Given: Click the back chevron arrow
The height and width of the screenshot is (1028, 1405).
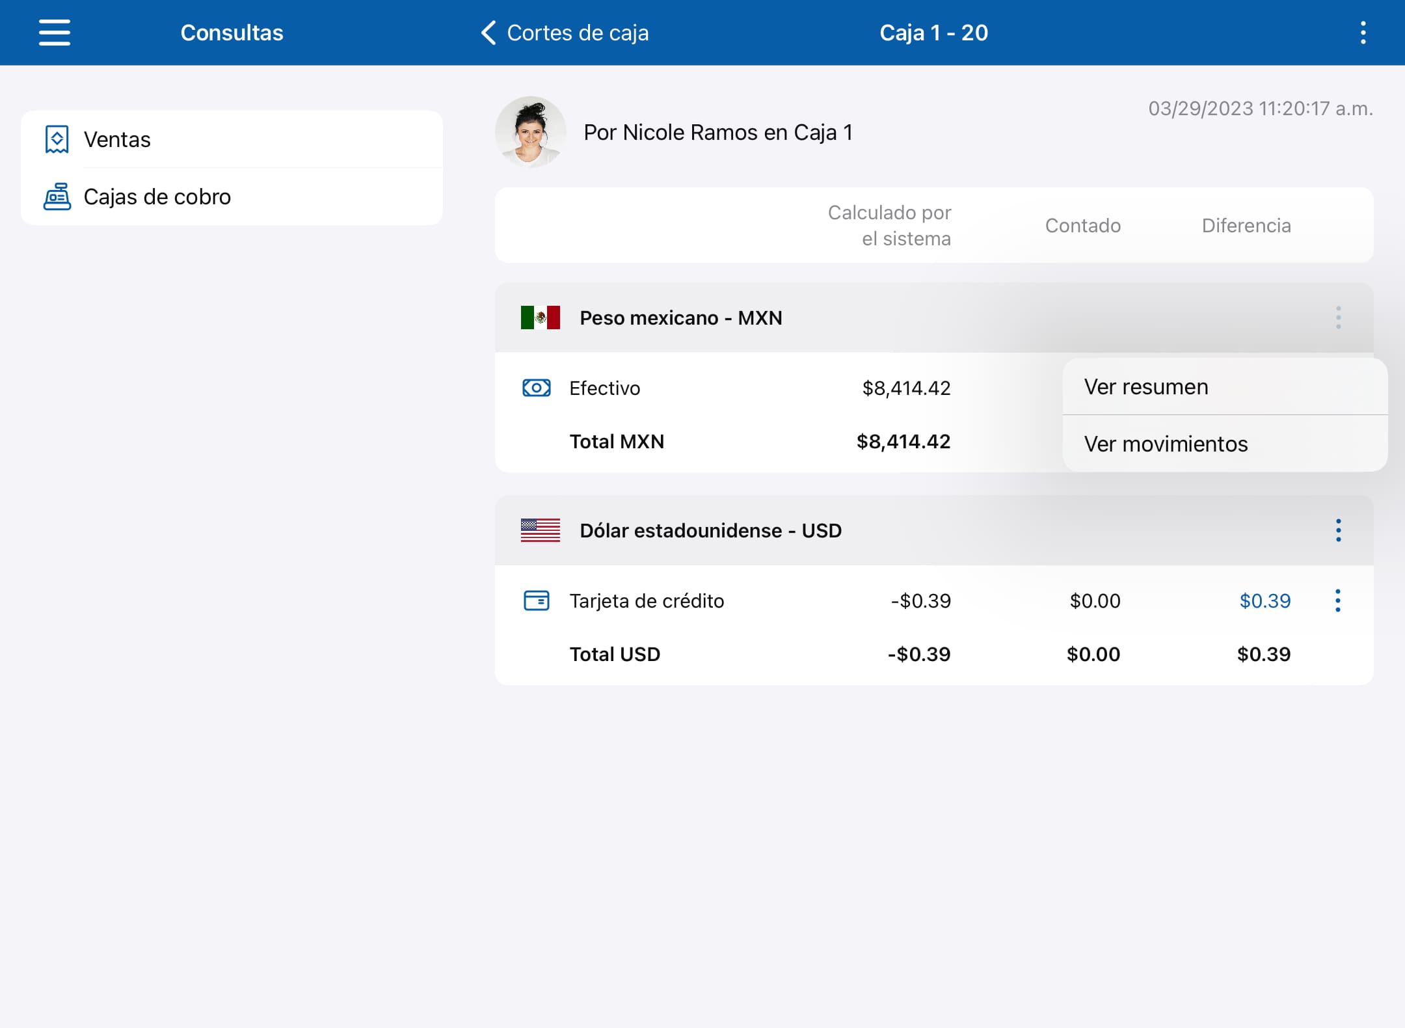Looking at the screenshot, I should pyautogui.click(x=488, y=33).
